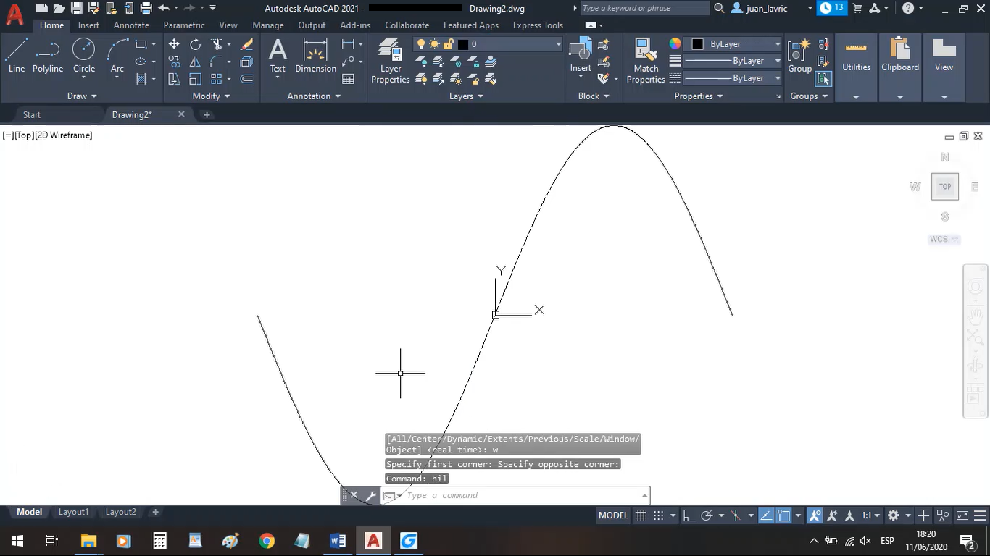Add a new drawing tab with plus
The height and width of the screenshot is (556, 990).
click(207, 114)
